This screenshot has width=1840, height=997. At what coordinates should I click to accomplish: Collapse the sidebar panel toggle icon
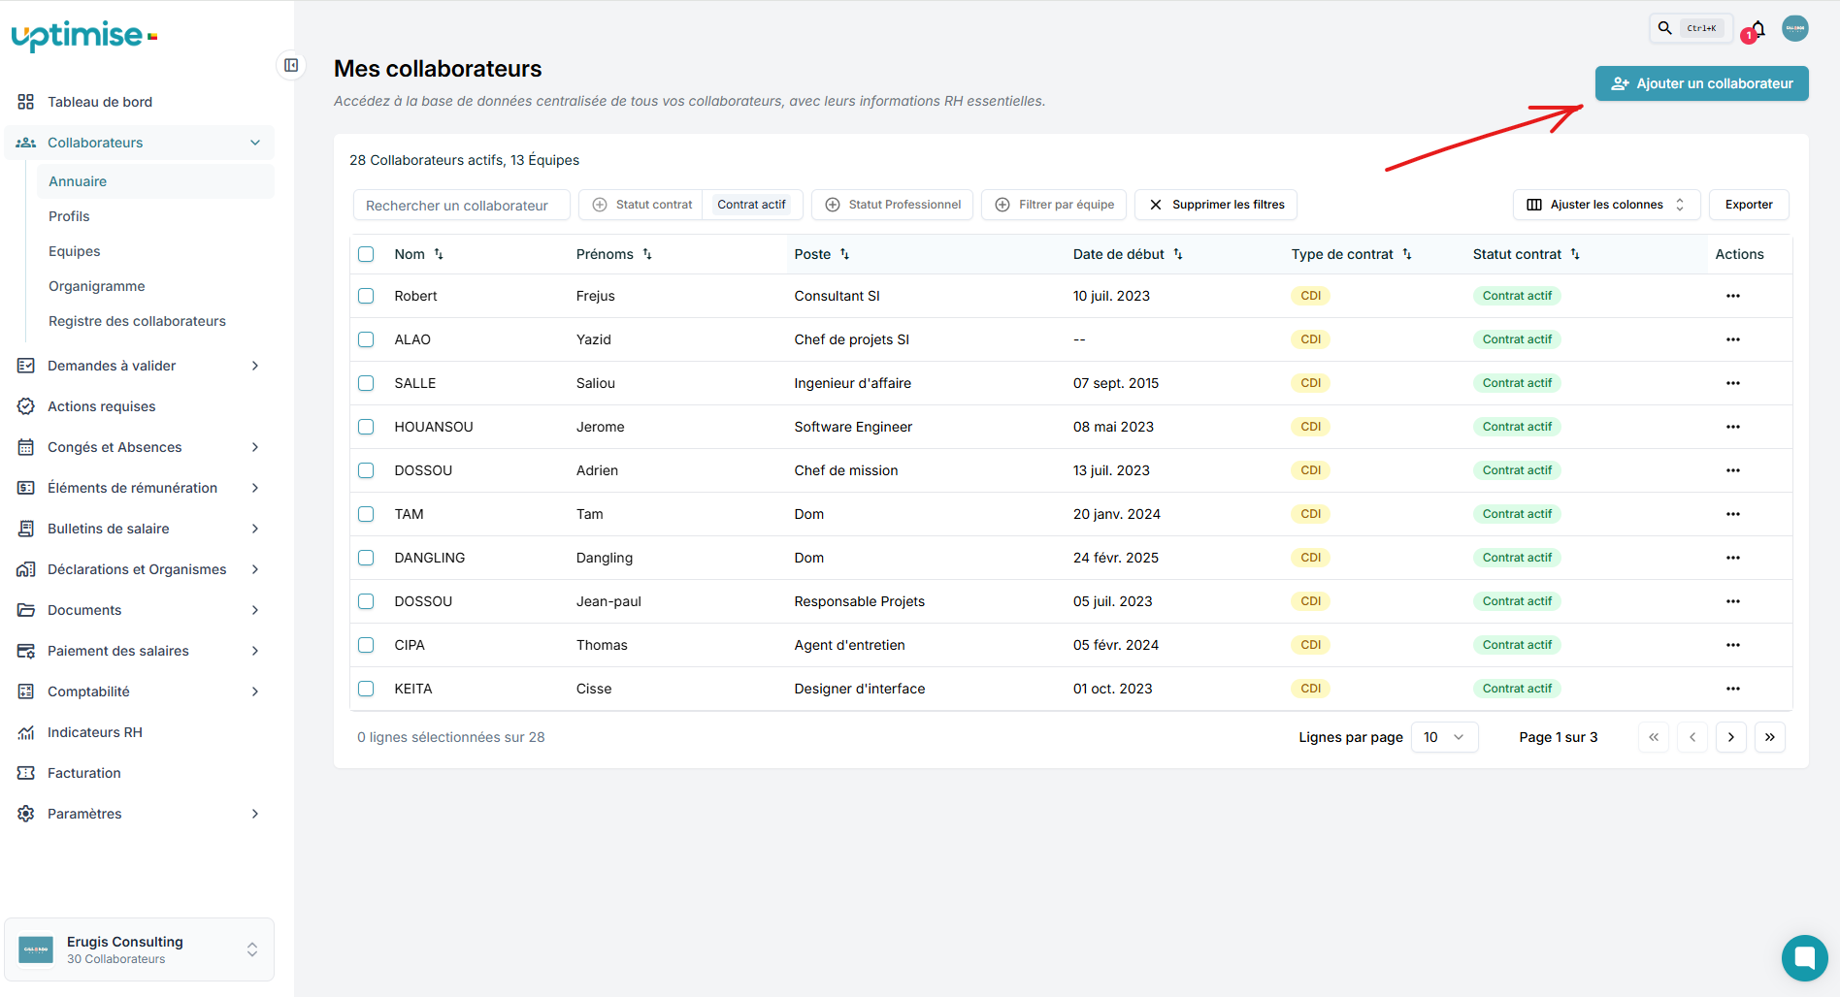[x=291, y=65]
